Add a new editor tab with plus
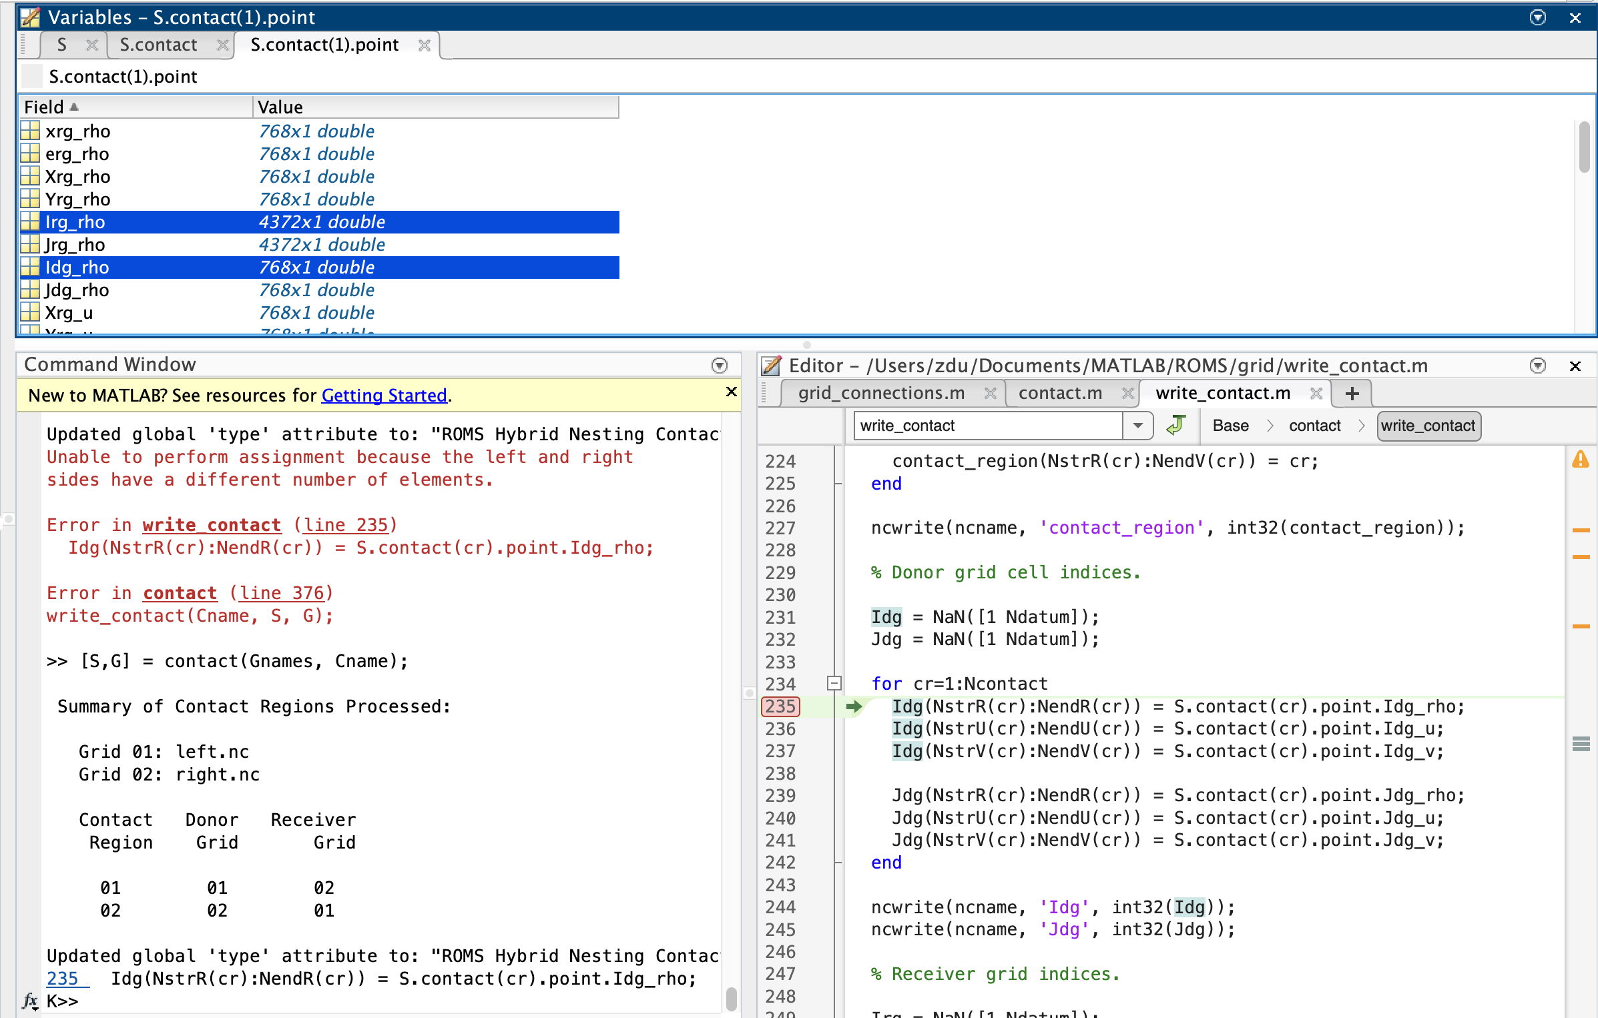Screen dimensions: 1598x1018 click(1352, 394)
